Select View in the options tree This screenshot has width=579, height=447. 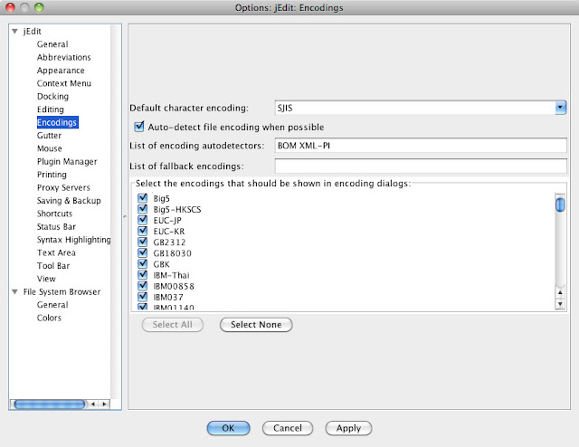point(46,279)
